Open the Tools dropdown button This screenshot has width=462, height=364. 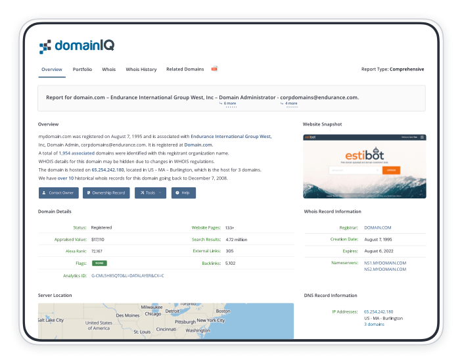pos(150,193)
